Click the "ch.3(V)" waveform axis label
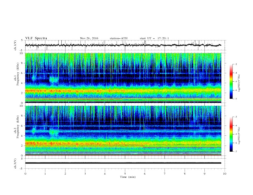 (x=15, y=163)
